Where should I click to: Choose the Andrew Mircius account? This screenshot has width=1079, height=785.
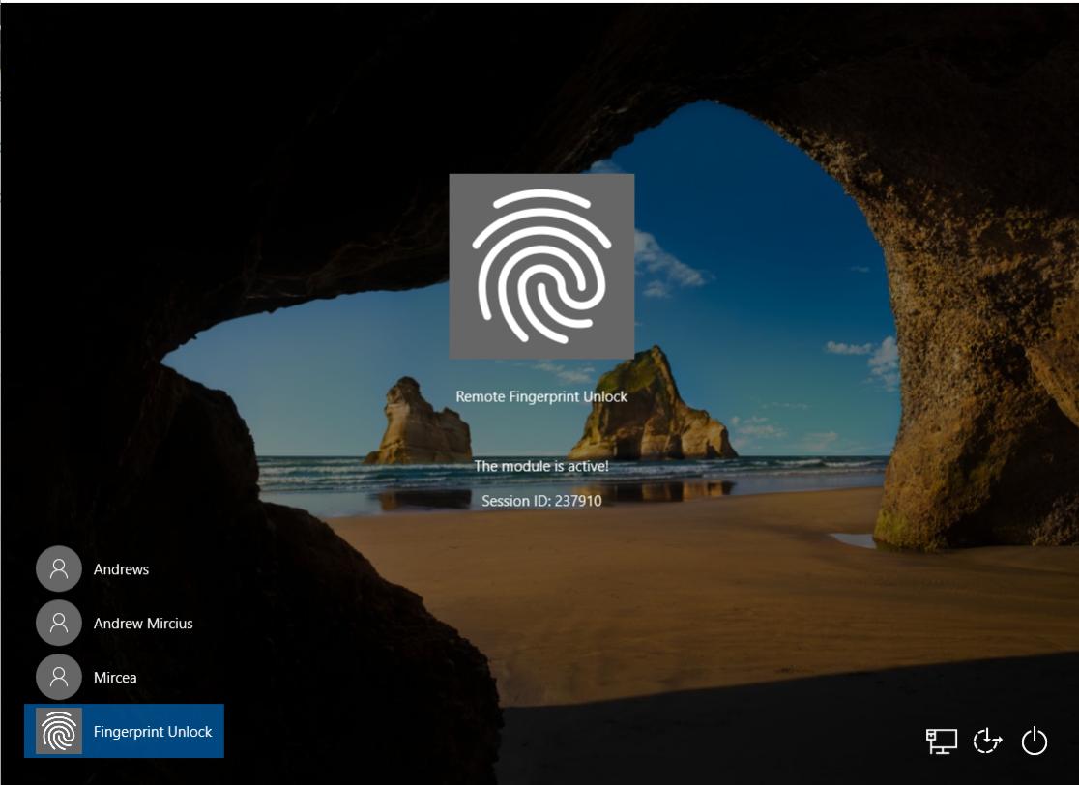pyautogui.click(x=124, y=624)
